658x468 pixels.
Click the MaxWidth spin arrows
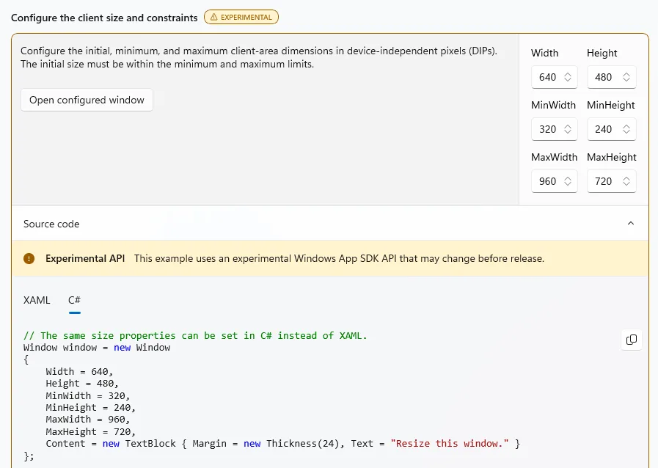coord(568,181)
